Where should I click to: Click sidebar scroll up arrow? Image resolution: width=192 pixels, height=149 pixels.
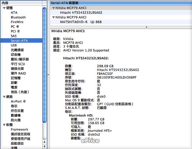[44, 142]
